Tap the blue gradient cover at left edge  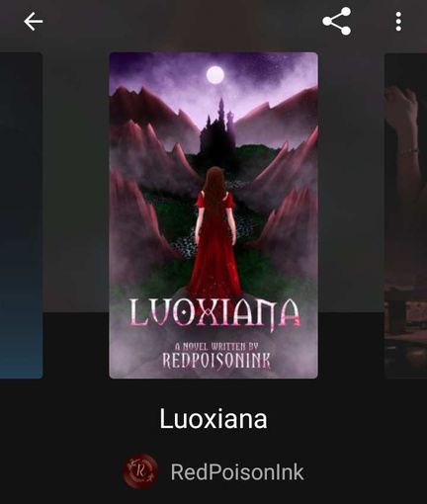21,215
